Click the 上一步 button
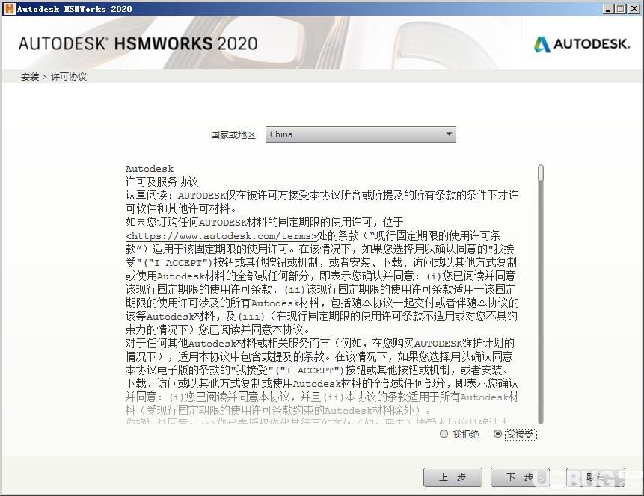This screenshot has width=644, height=496. (x=453, y=477)
